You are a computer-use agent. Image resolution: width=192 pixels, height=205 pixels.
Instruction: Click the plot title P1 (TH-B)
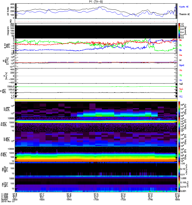(x=96, y=2)
